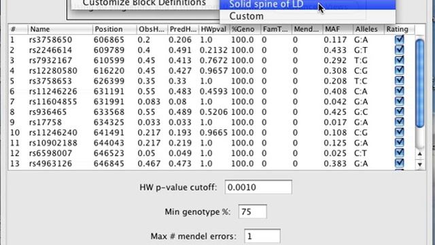
Task: Edit the HW p-value cutoff field
Action: tap(258, 187)
